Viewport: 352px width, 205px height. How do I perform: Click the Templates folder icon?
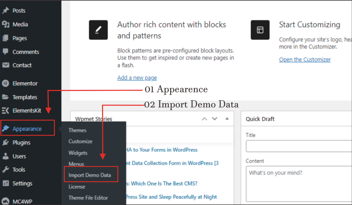(x=5, y=97)
